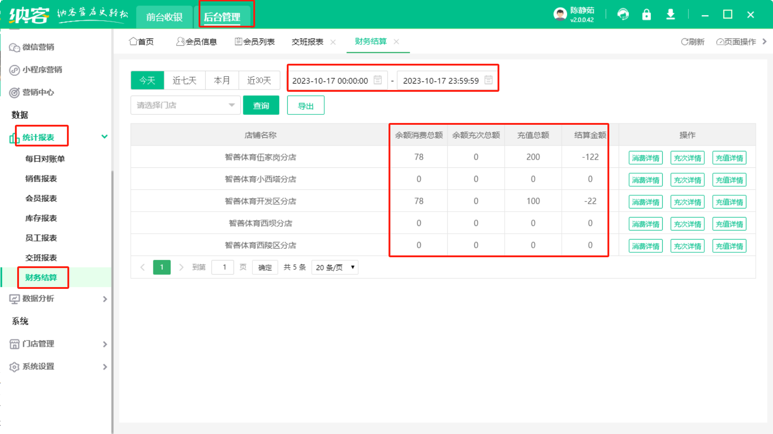Open the 会员列表 tab
The height and width of the screenshot is (434, 773).
255,42
